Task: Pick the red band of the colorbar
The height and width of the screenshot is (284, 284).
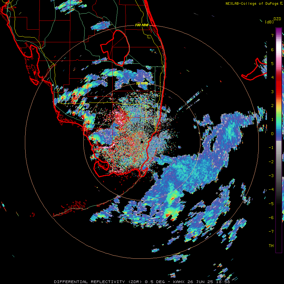Action: click(x=279, y=85)
